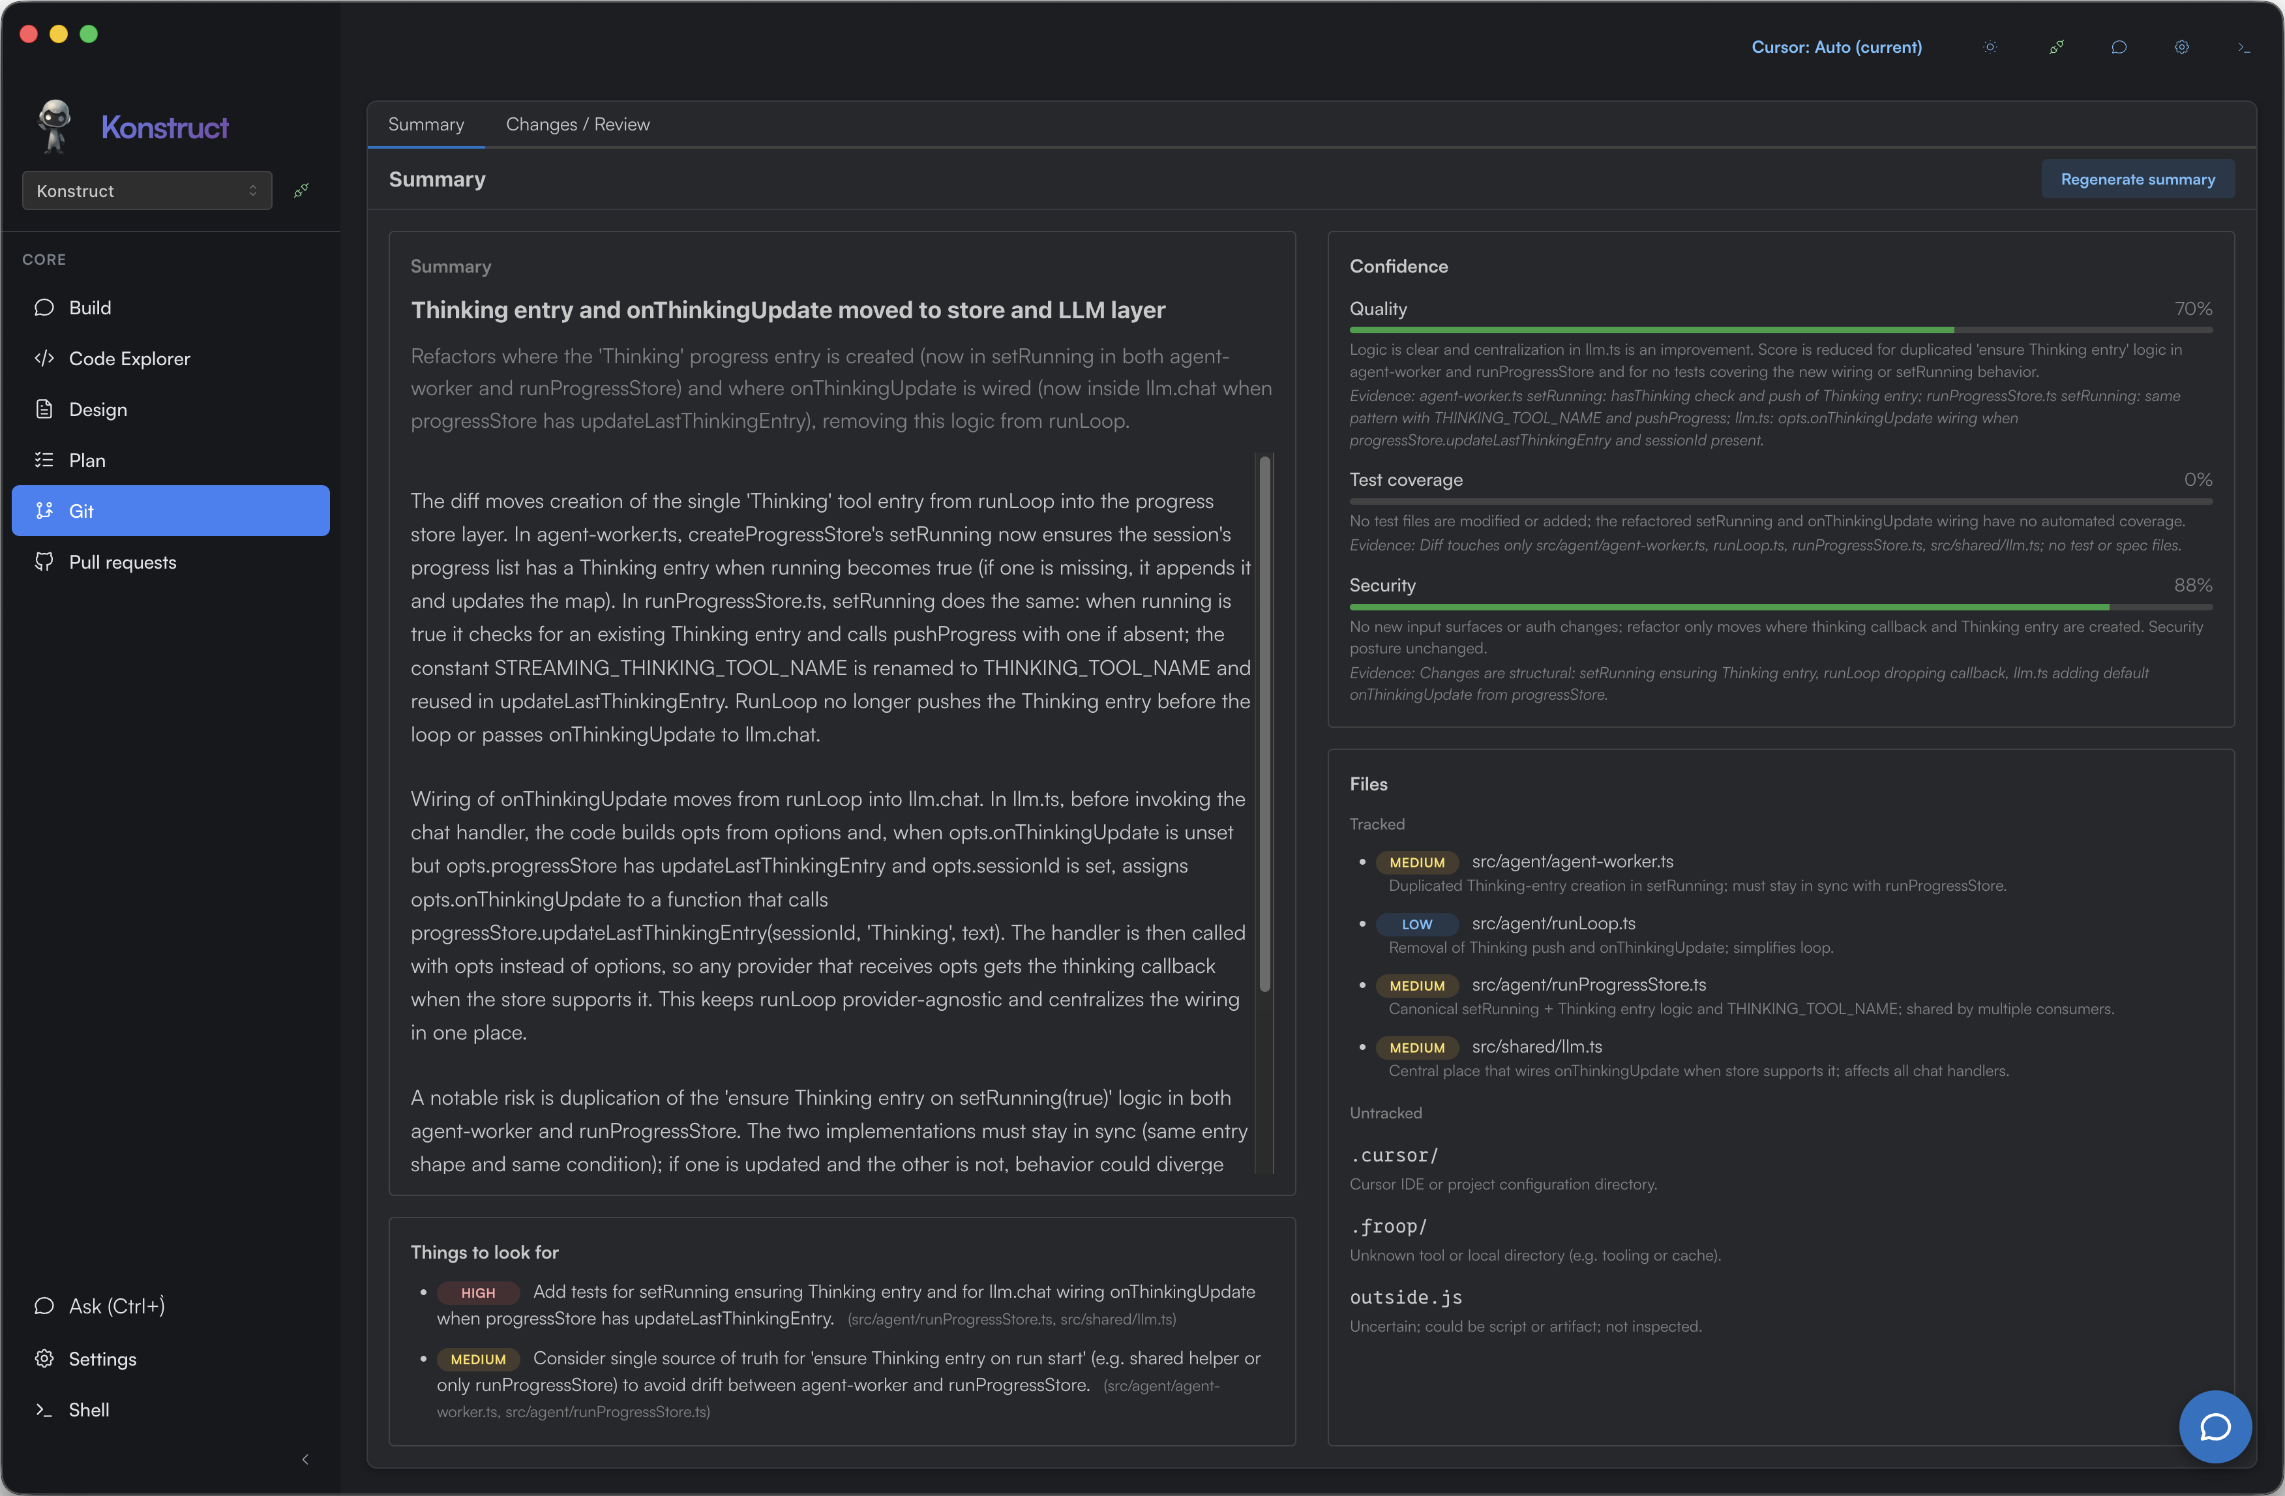Open the Cursor: Auto model selector

pos(1836,47)
